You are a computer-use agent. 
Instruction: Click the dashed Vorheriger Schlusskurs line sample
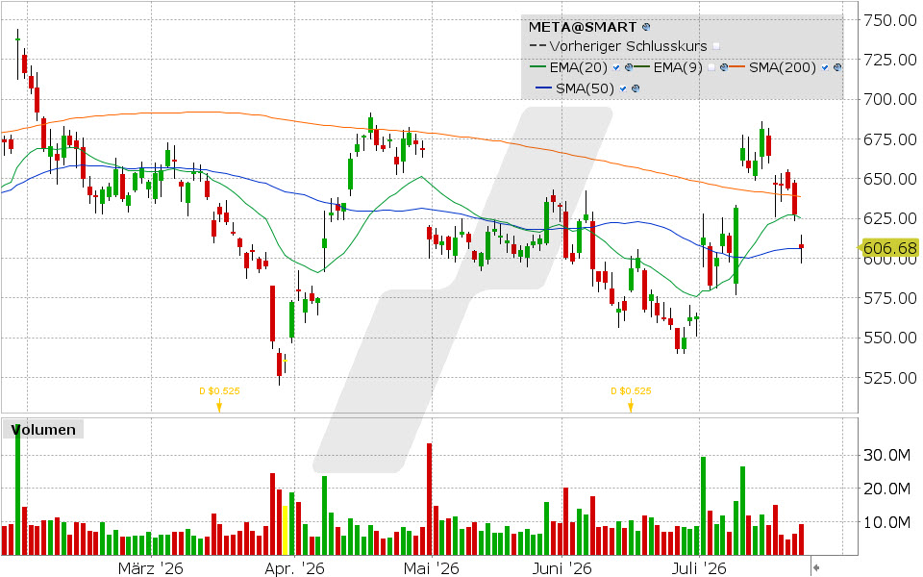point(537,46)
